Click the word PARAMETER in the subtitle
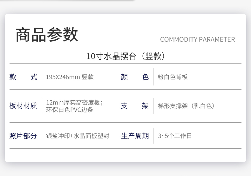The height and width of the screenshot is (176, 251). point(217,39)
